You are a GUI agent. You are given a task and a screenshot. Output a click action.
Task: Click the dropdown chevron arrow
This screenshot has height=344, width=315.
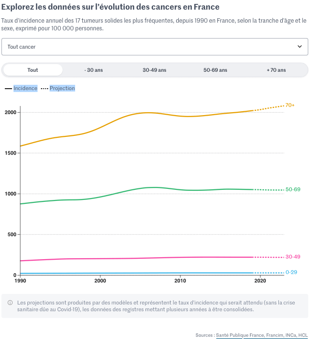coord(300,47)
